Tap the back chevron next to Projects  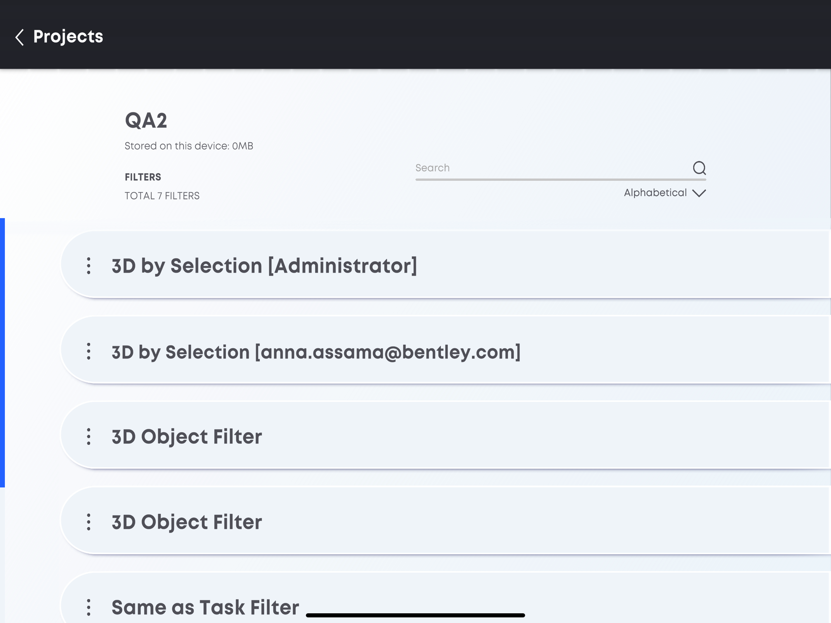coord(19,37)
